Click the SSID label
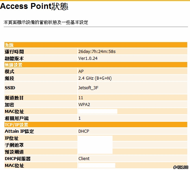 [10, 88]
